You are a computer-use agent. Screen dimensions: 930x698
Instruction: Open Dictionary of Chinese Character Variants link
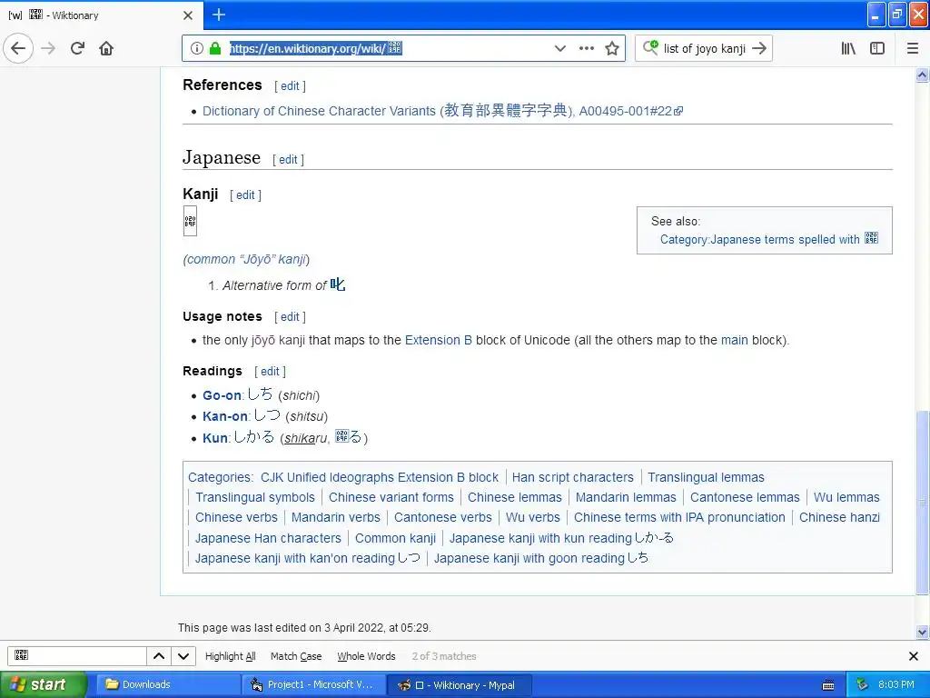442,111
